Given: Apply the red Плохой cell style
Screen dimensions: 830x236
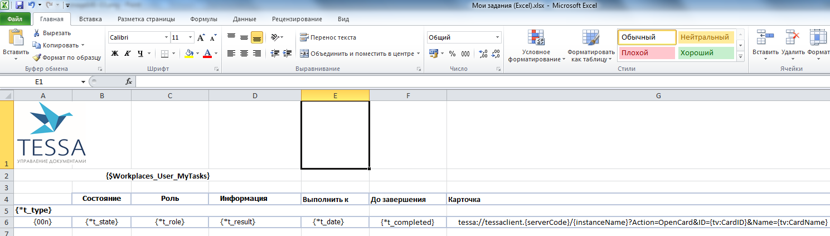Looking at the screenshot, I should click(646, 53).
